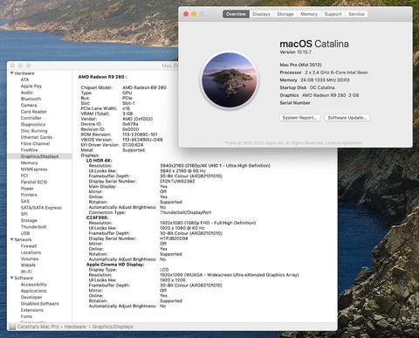Select Disc Burning in the sidebar
Screen dimensions: 419x338
tap(34, 131)
